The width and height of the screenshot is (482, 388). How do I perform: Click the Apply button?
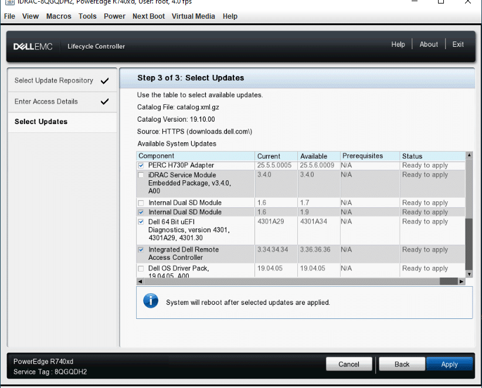pos(449,365)
